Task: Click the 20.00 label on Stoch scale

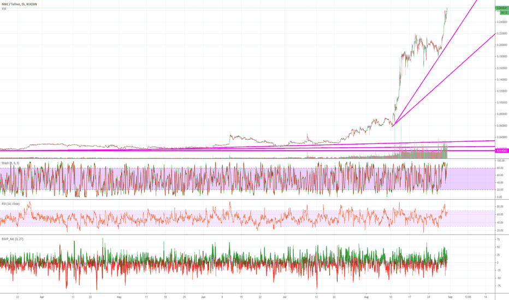Action: (x=500, y=190)
